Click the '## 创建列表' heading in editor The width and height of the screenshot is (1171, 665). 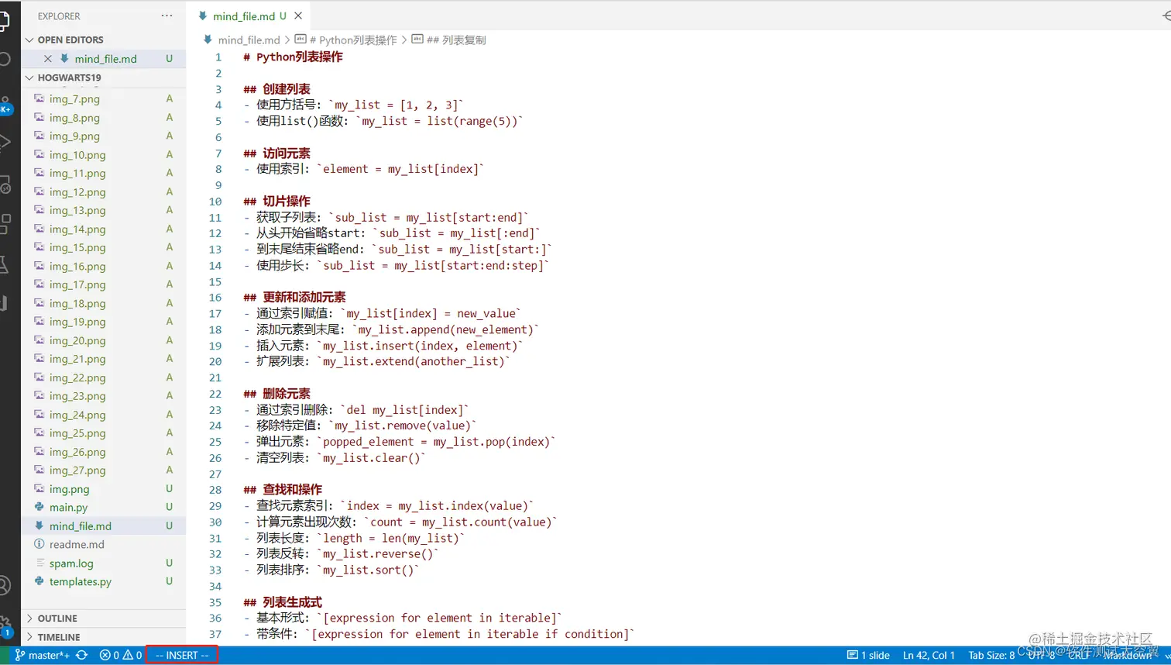point(277,89)
